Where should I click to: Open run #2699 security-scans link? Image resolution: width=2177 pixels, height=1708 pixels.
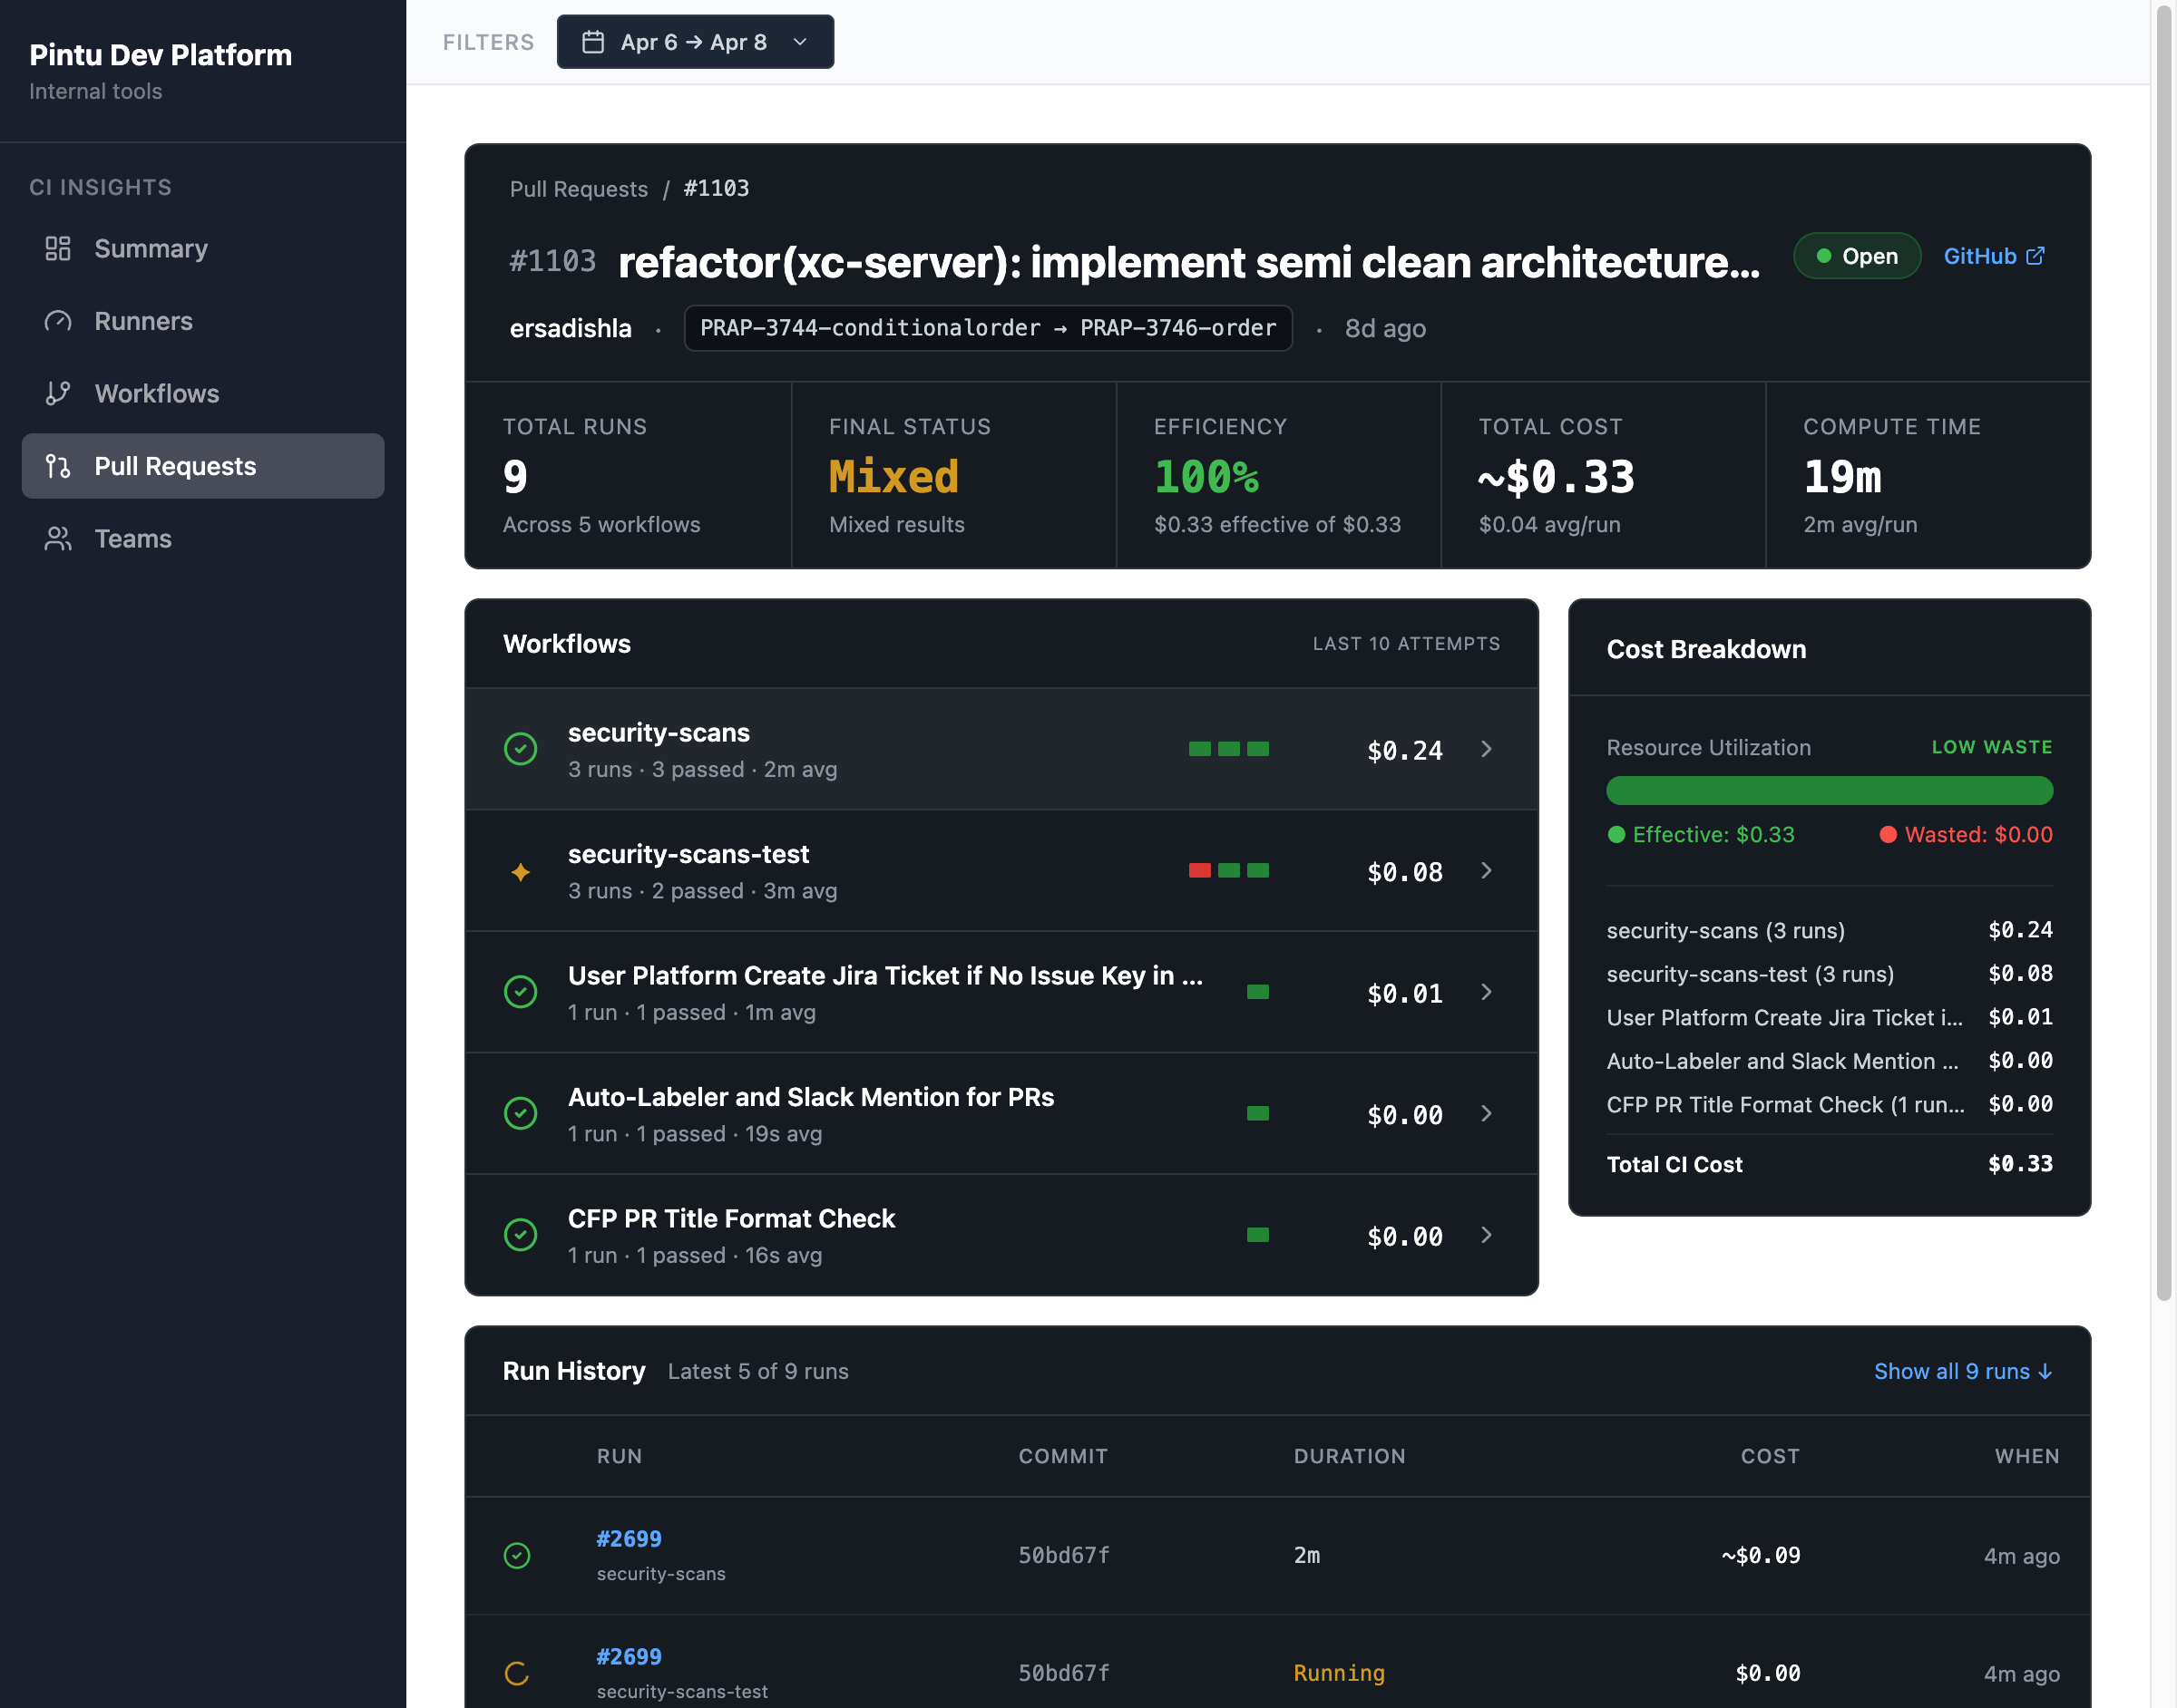629,1539
